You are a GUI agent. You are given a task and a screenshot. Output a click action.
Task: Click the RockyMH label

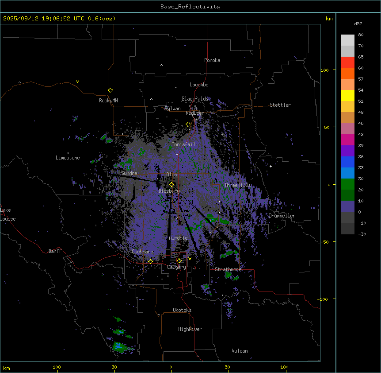point(108,100)
